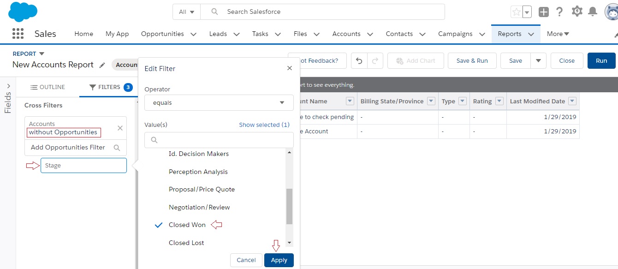The image size is (618, 269).
Task: Click the values list scrollbar thumb
Action: point(289,206)
